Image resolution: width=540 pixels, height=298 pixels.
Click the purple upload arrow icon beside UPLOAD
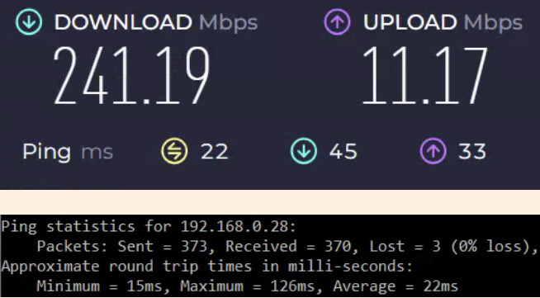click(x=337, y=22)
